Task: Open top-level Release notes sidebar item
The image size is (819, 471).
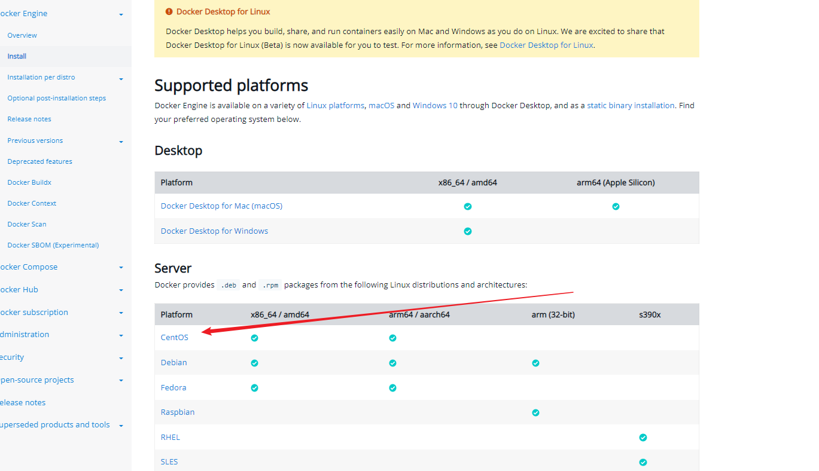Action: click(23, 402)
